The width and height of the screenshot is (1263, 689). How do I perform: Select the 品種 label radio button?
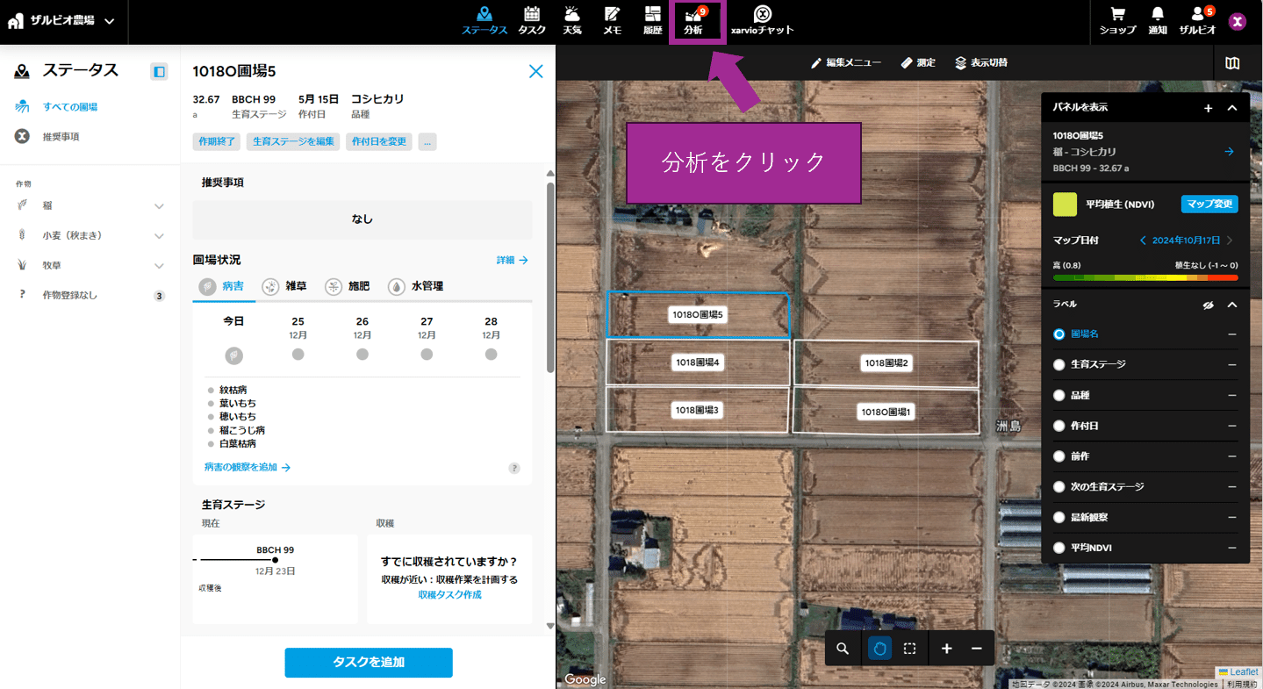click(x=1059, y=395)
